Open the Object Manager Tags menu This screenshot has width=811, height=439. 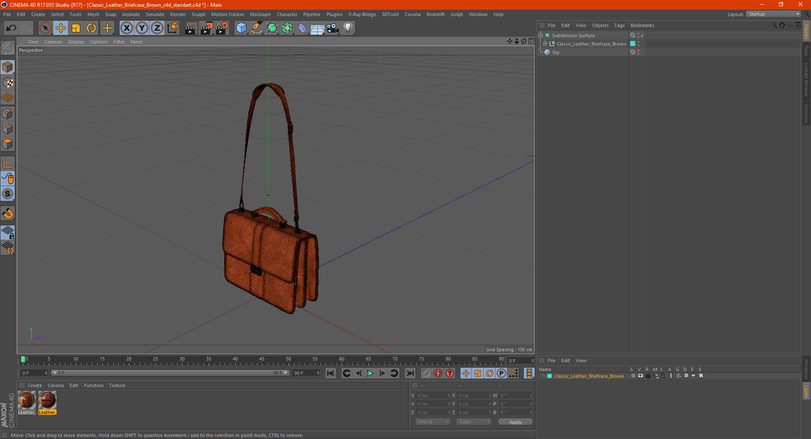pyautogui.click(x=619, y=25)
